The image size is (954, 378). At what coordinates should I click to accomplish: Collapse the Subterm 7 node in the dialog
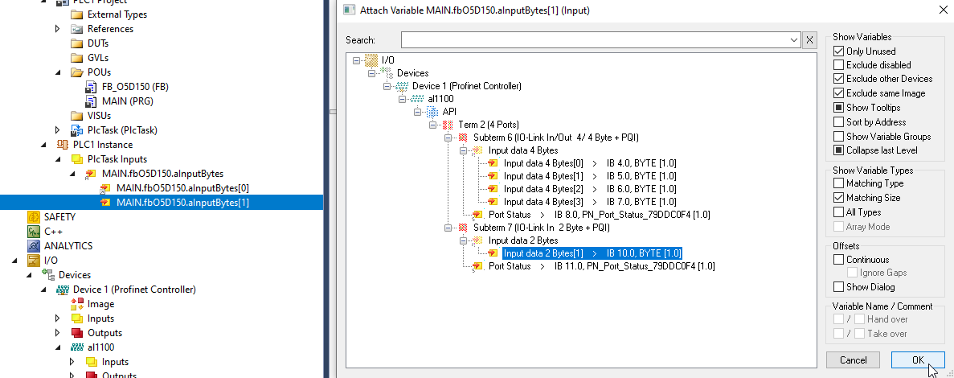447,228
